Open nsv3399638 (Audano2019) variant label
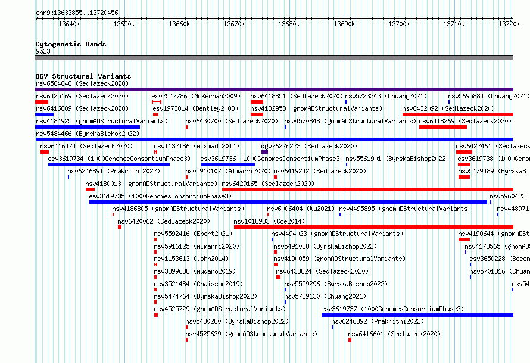The height and width of the screenshot is (363, 530). pos(195,271)
